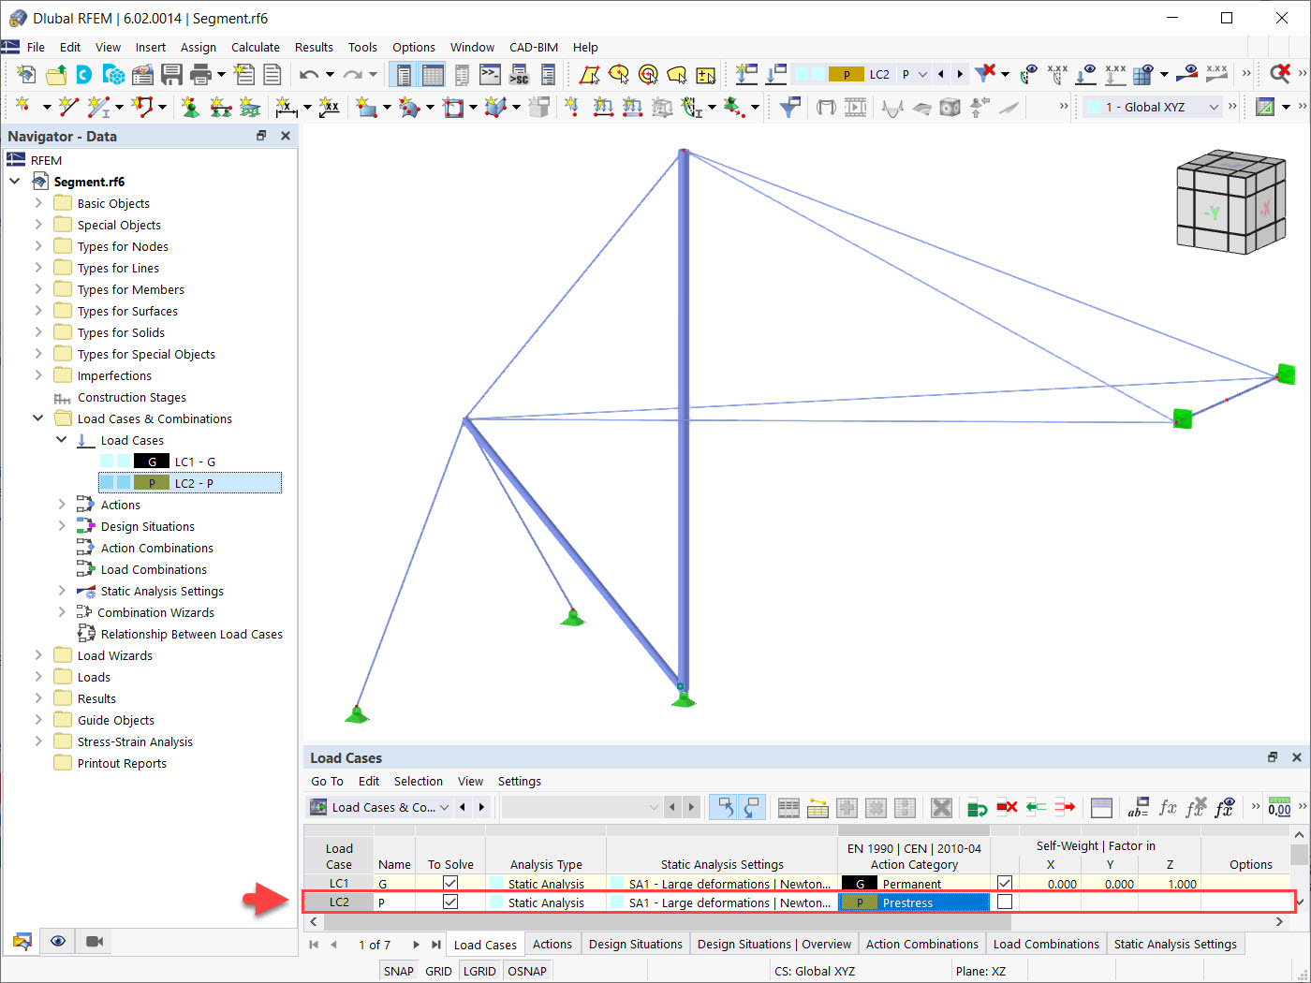Open the console window icon
The width and height of the screenshot is (1311, 983).
(490, 75)
